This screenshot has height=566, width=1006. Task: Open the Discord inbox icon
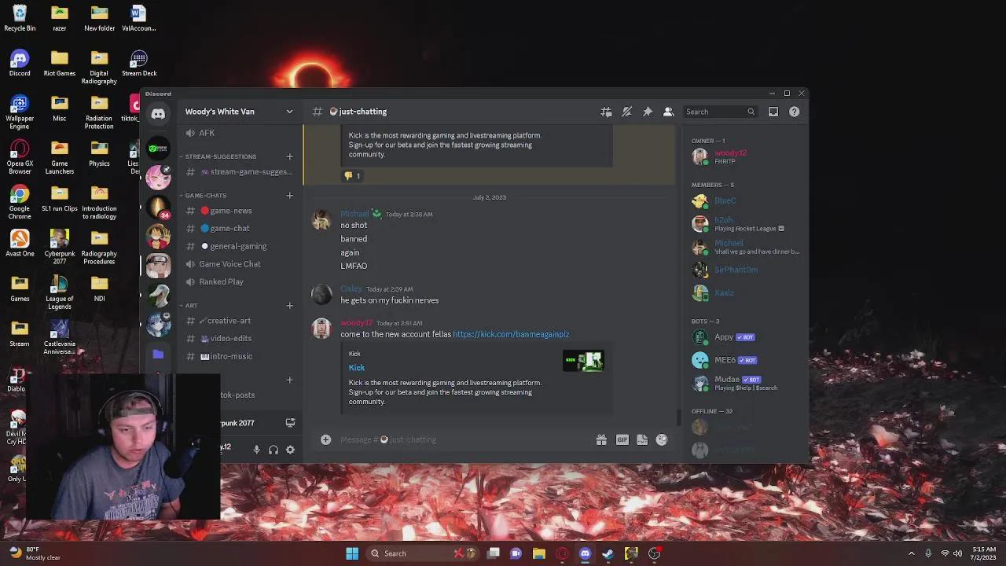coord(773,112)
